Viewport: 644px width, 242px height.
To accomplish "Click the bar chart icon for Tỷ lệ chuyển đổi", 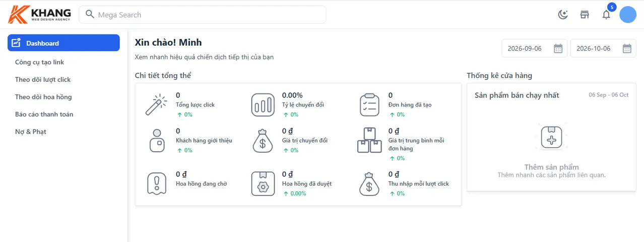I will (263, 105).
